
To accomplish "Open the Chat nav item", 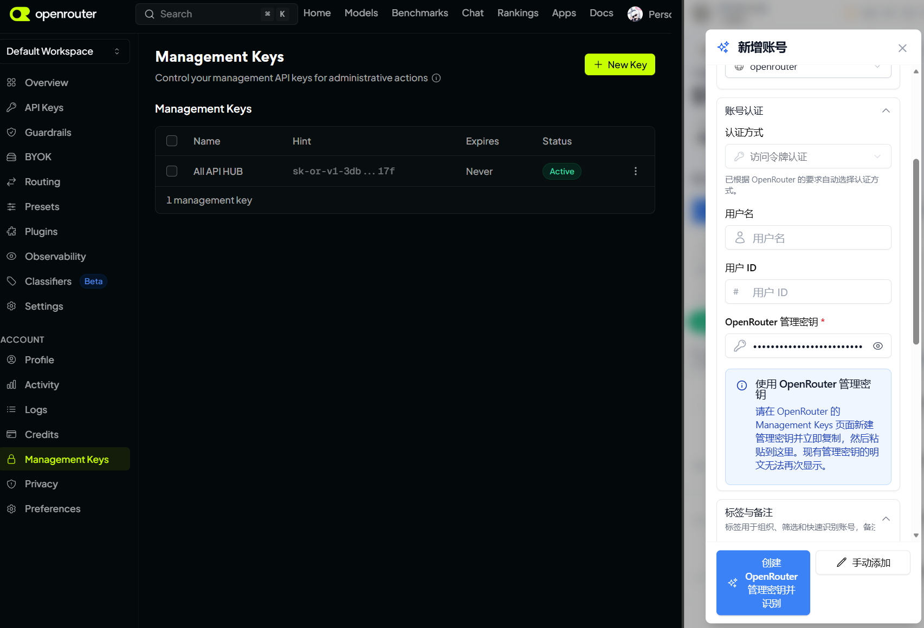I will coord(473,13).
